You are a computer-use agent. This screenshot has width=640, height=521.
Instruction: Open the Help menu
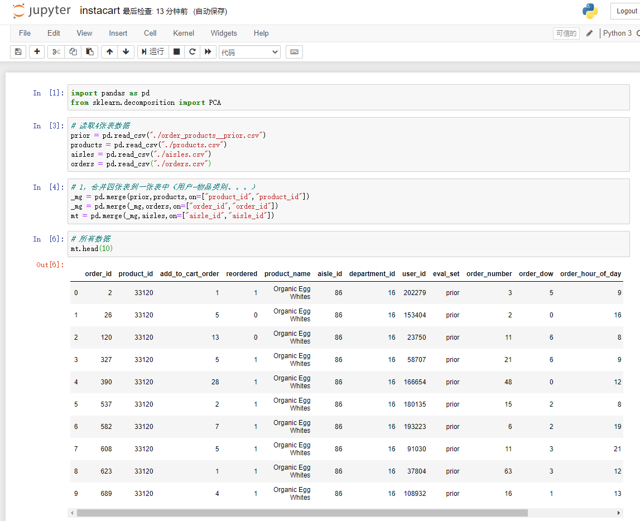click(x=261, y=33)
